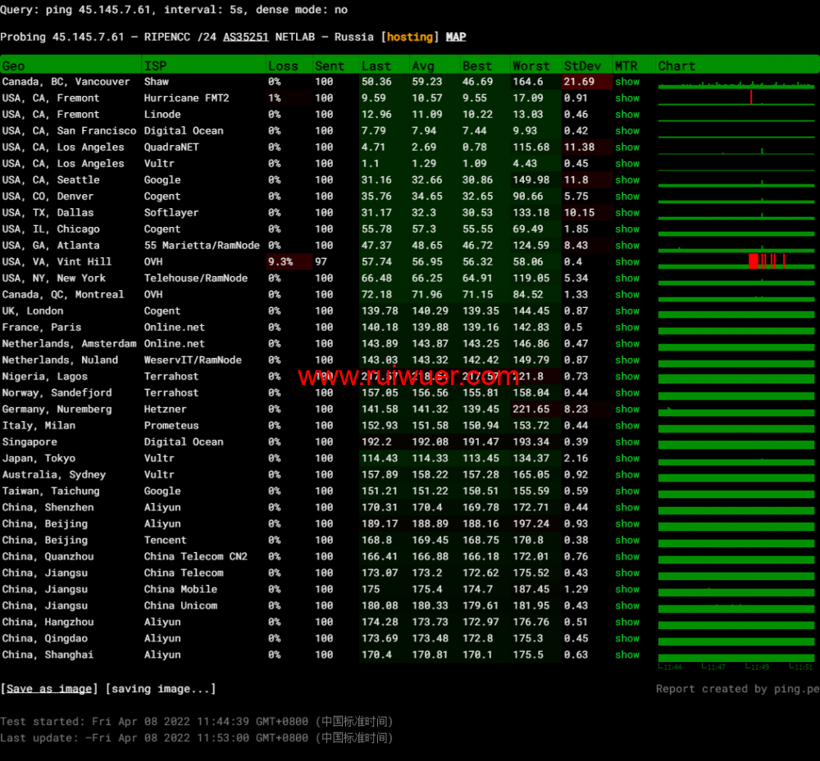Show MTR for UK London Cogent row
The width and height of the screenshot is (820, 761).
point(627,311)
